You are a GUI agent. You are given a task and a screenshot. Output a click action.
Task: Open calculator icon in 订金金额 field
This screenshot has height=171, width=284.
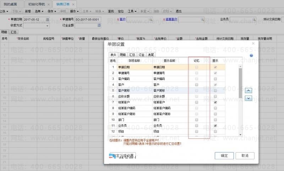click(99, 25)
